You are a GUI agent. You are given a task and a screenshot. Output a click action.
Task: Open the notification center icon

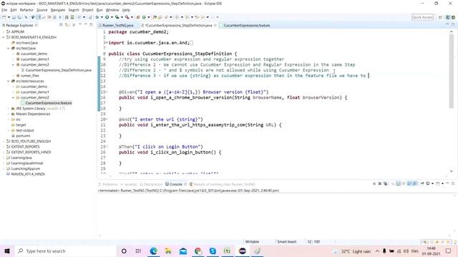(449, 251)
